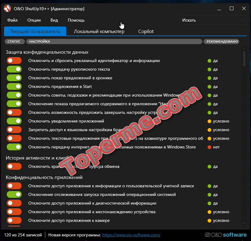251x241 pixels.
Task: Open the Файл menu
Action: [x=12, y=20]
